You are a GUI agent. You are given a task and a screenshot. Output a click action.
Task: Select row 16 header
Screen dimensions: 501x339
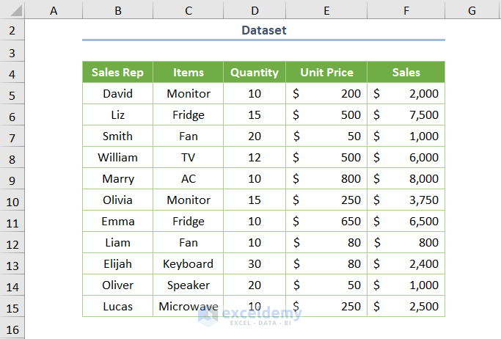point(12,328)
